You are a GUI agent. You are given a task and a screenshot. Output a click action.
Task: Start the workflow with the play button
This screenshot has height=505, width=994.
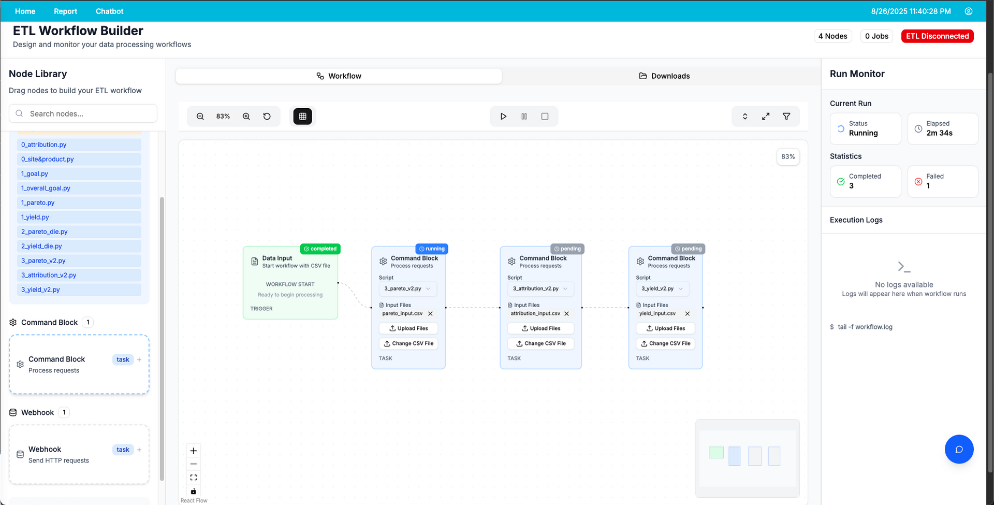(503, 117)
